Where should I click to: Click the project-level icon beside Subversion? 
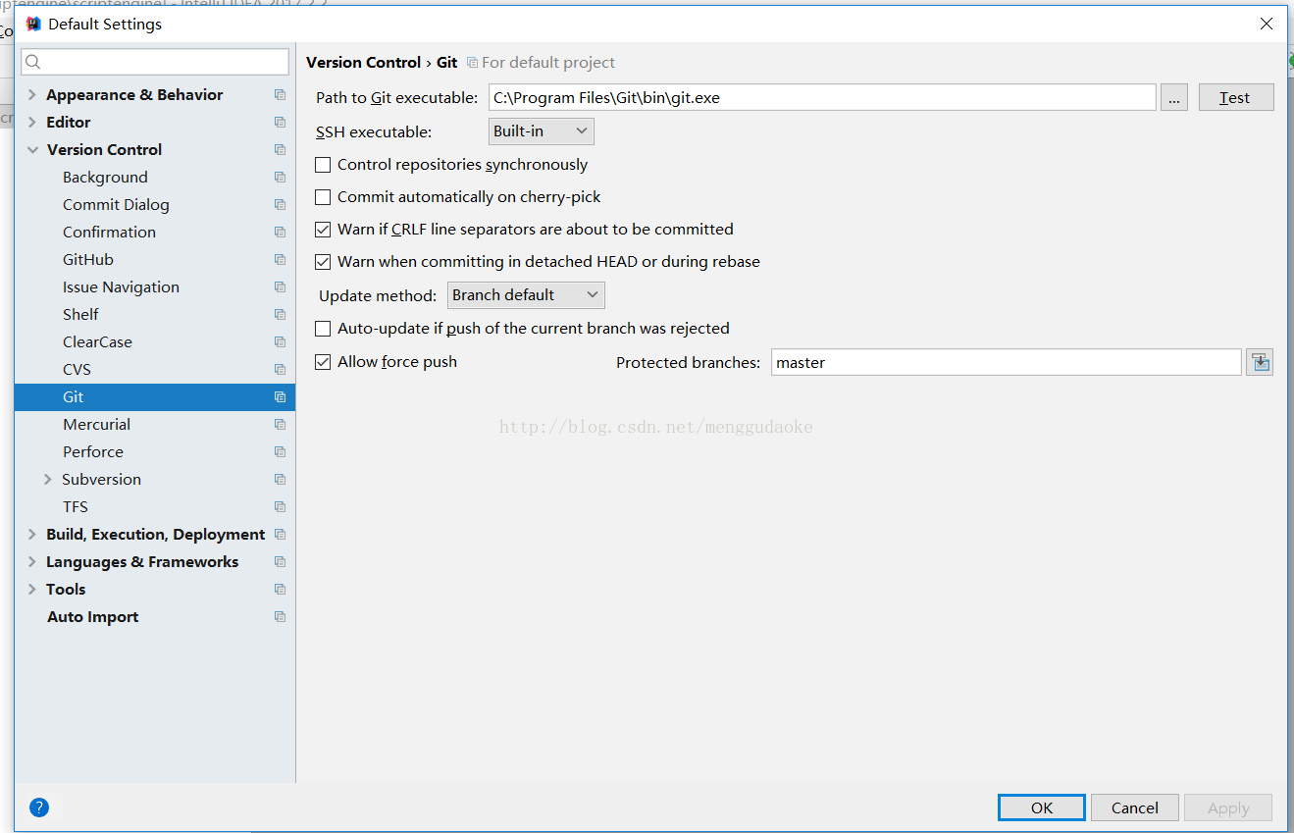280,480
